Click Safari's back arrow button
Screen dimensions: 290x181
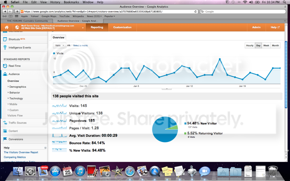[x=5, y=11]
